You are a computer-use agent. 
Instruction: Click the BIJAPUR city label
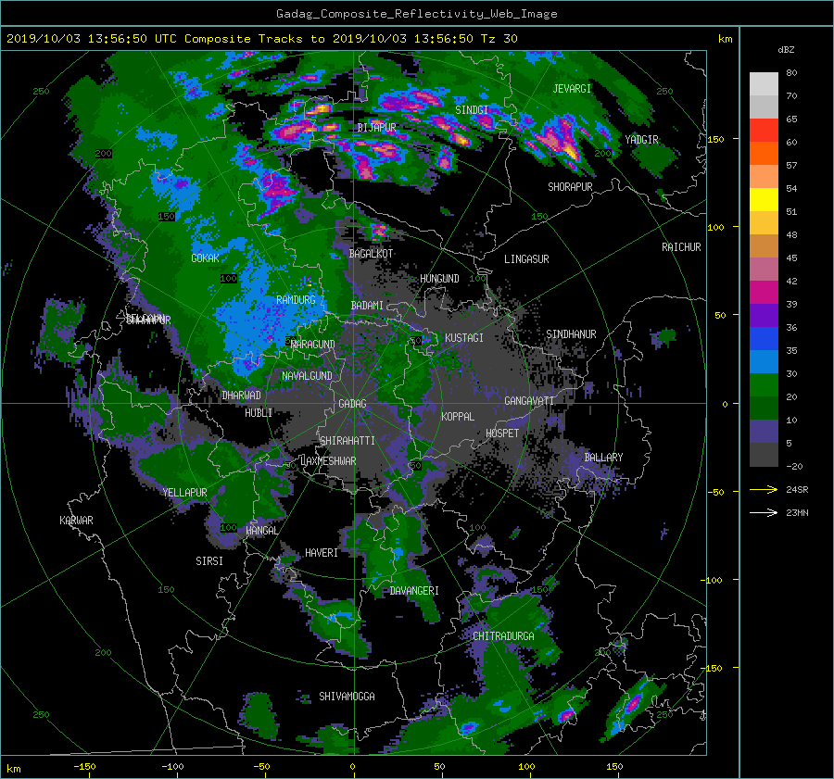pyautogui.click(x=376, y=128)
